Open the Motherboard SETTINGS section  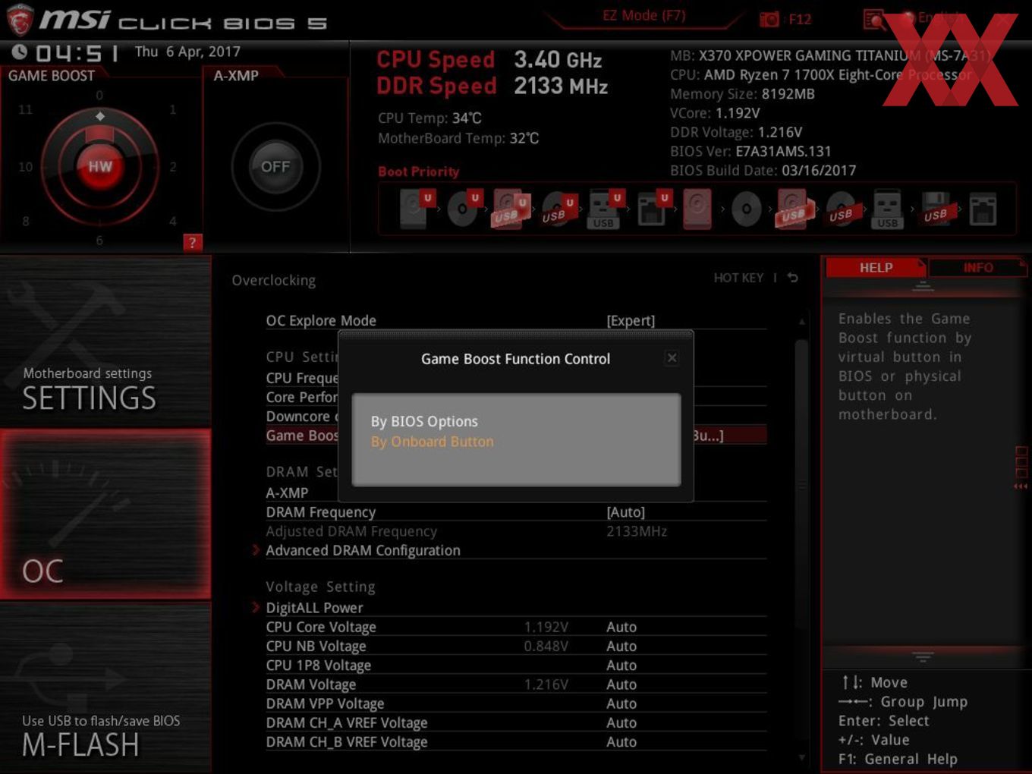[105, 341]
